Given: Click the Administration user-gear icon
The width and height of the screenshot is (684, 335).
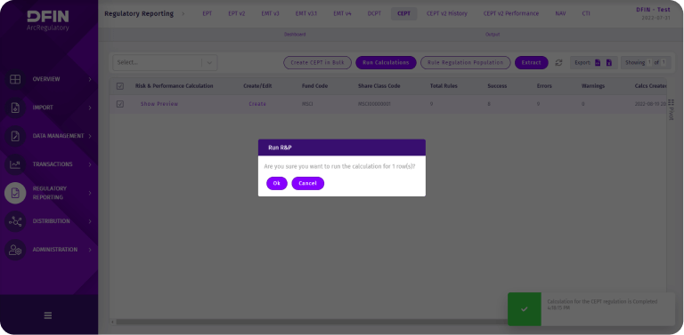Looking at the screenshot, I should pyautogui.click(x=15, y=250).
